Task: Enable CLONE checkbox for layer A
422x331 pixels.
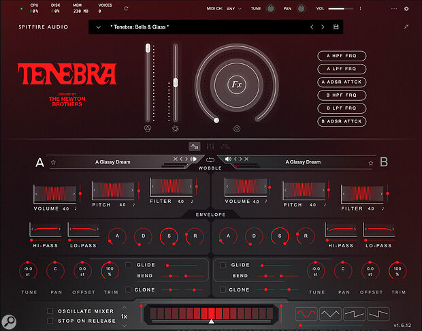Action: (x=129, y=289)
